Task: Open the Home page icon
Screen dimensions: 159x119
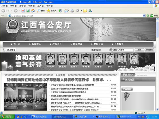Action: click(x=33, y=10)
